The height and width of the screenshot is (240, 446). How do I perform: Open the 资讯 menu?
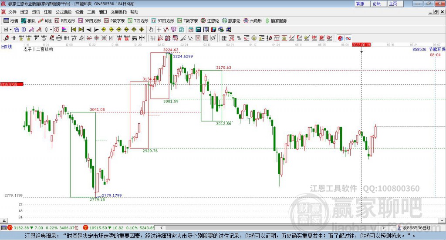click(x=36, y=12)
